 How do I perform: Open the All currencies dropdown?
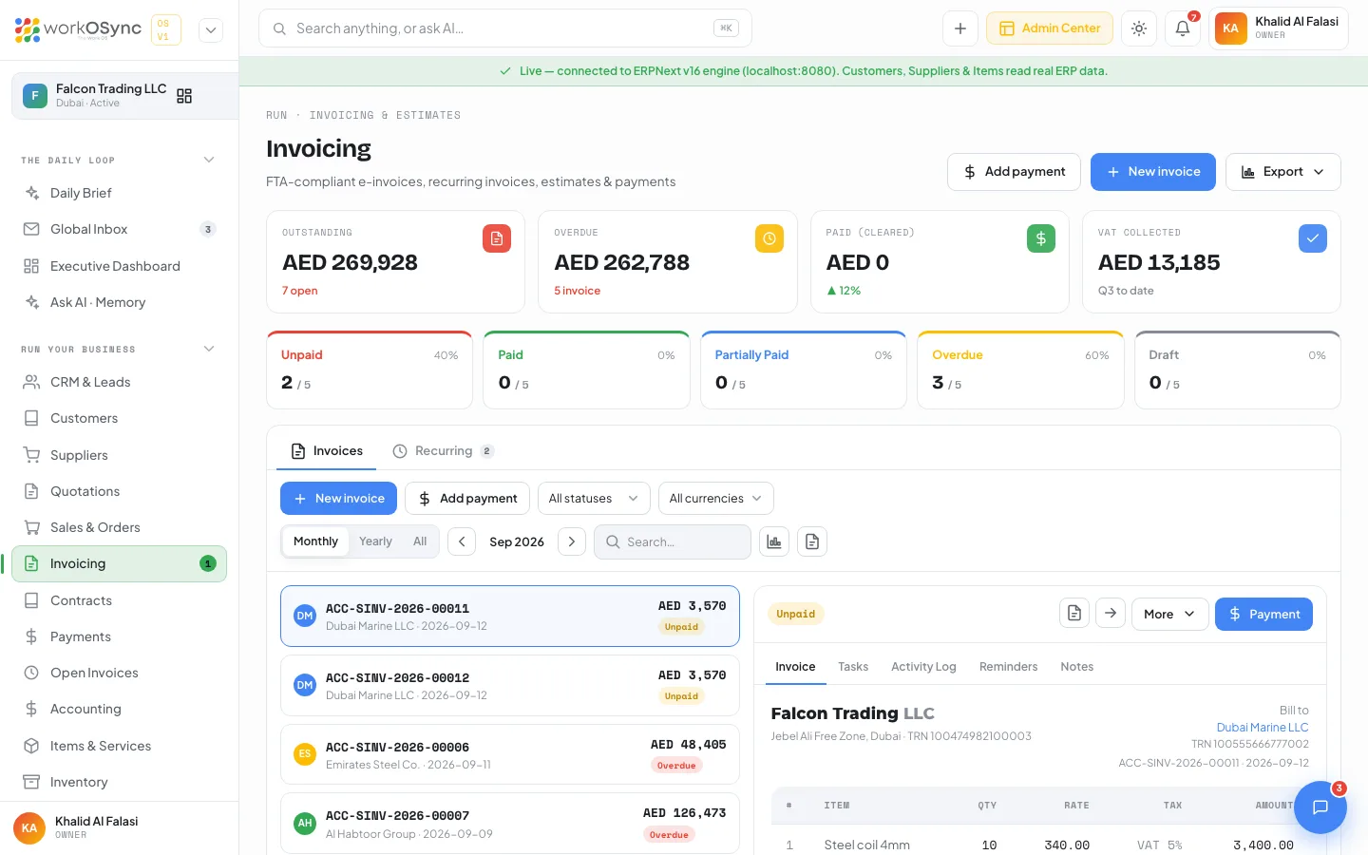(715, 499)
